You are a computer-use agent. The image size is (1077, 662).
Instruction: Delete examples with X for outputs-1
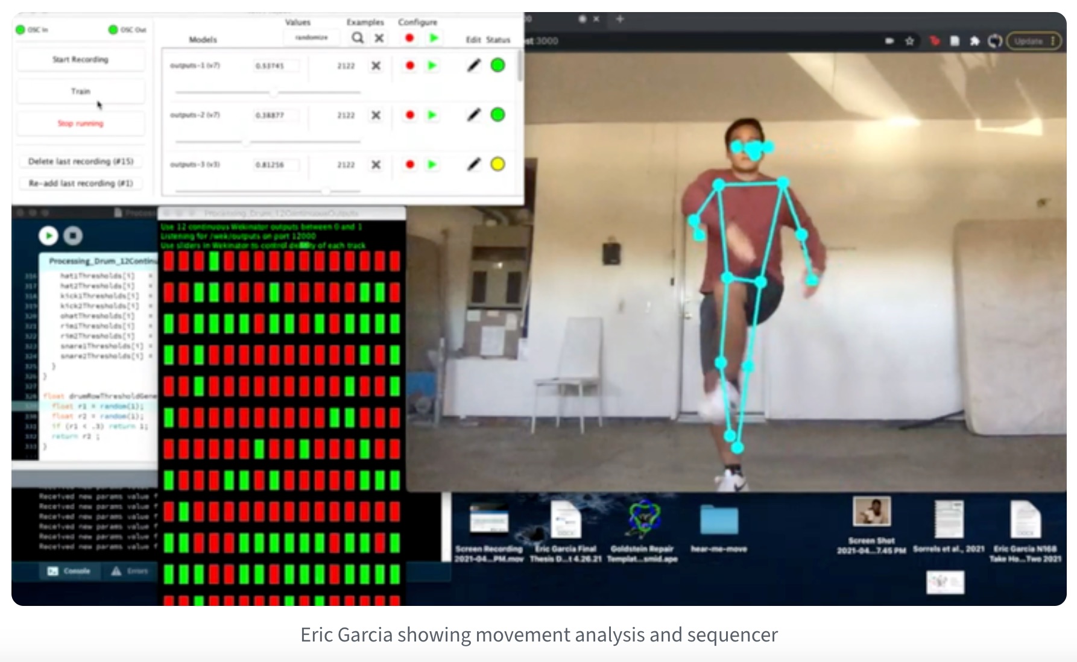(376, 66)
